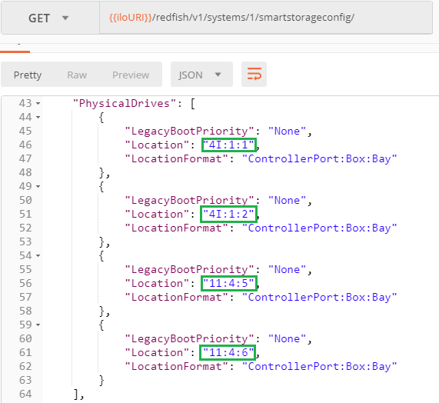Click "LocationFormat" key on line 52

(177, 228)
